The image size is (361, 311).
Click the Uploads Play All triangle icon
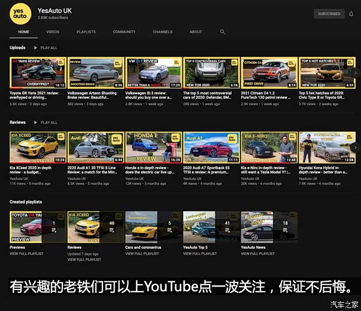[x=36, y=48]
